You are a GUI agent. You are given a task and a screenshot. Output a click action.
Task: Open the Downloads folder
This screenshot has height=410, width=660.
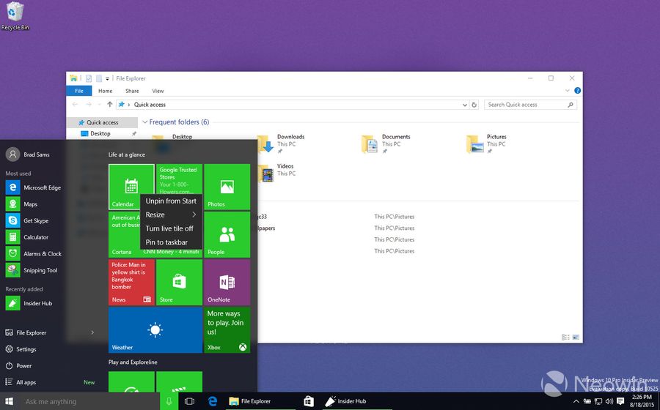point(281,143)
